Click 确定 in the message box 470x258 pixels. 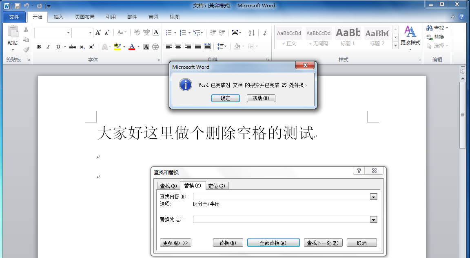(225, 98)
